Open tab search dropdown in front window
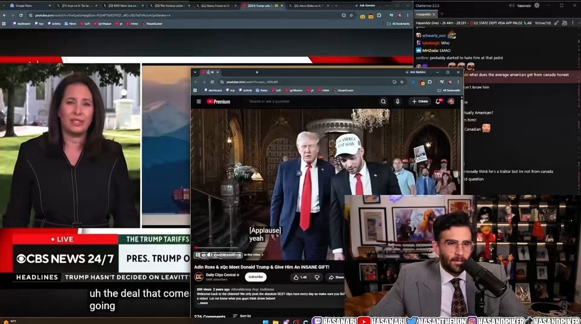 (x=195, y=72)
